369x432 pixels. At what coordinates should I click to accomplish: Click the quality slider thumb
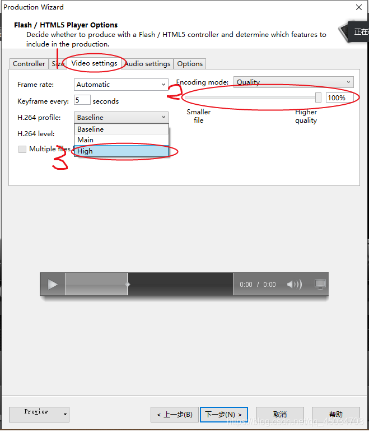[x=318, y=97]
